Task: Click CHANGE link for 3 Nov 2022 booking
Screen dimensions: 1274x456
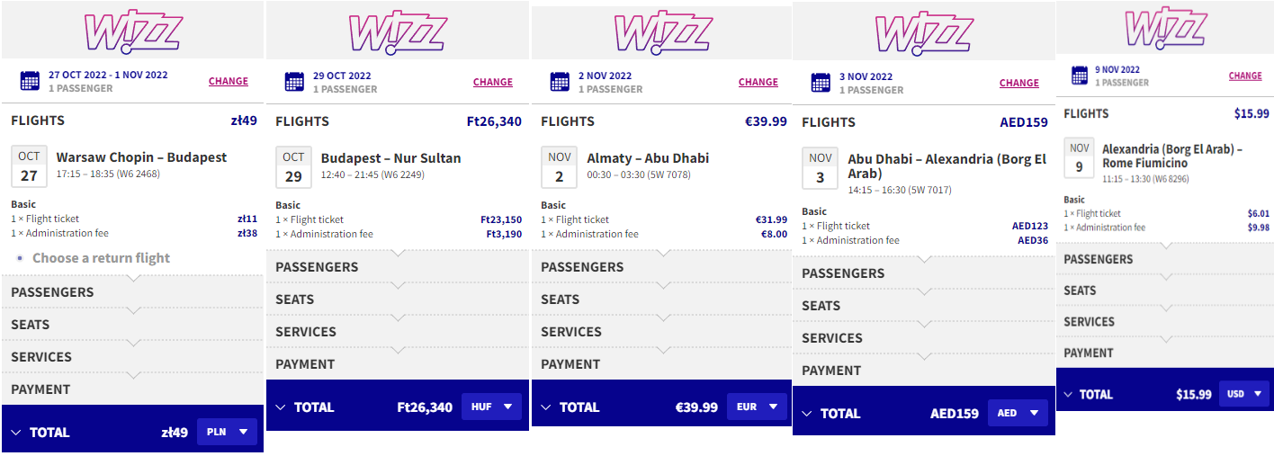Action: 1019,83
